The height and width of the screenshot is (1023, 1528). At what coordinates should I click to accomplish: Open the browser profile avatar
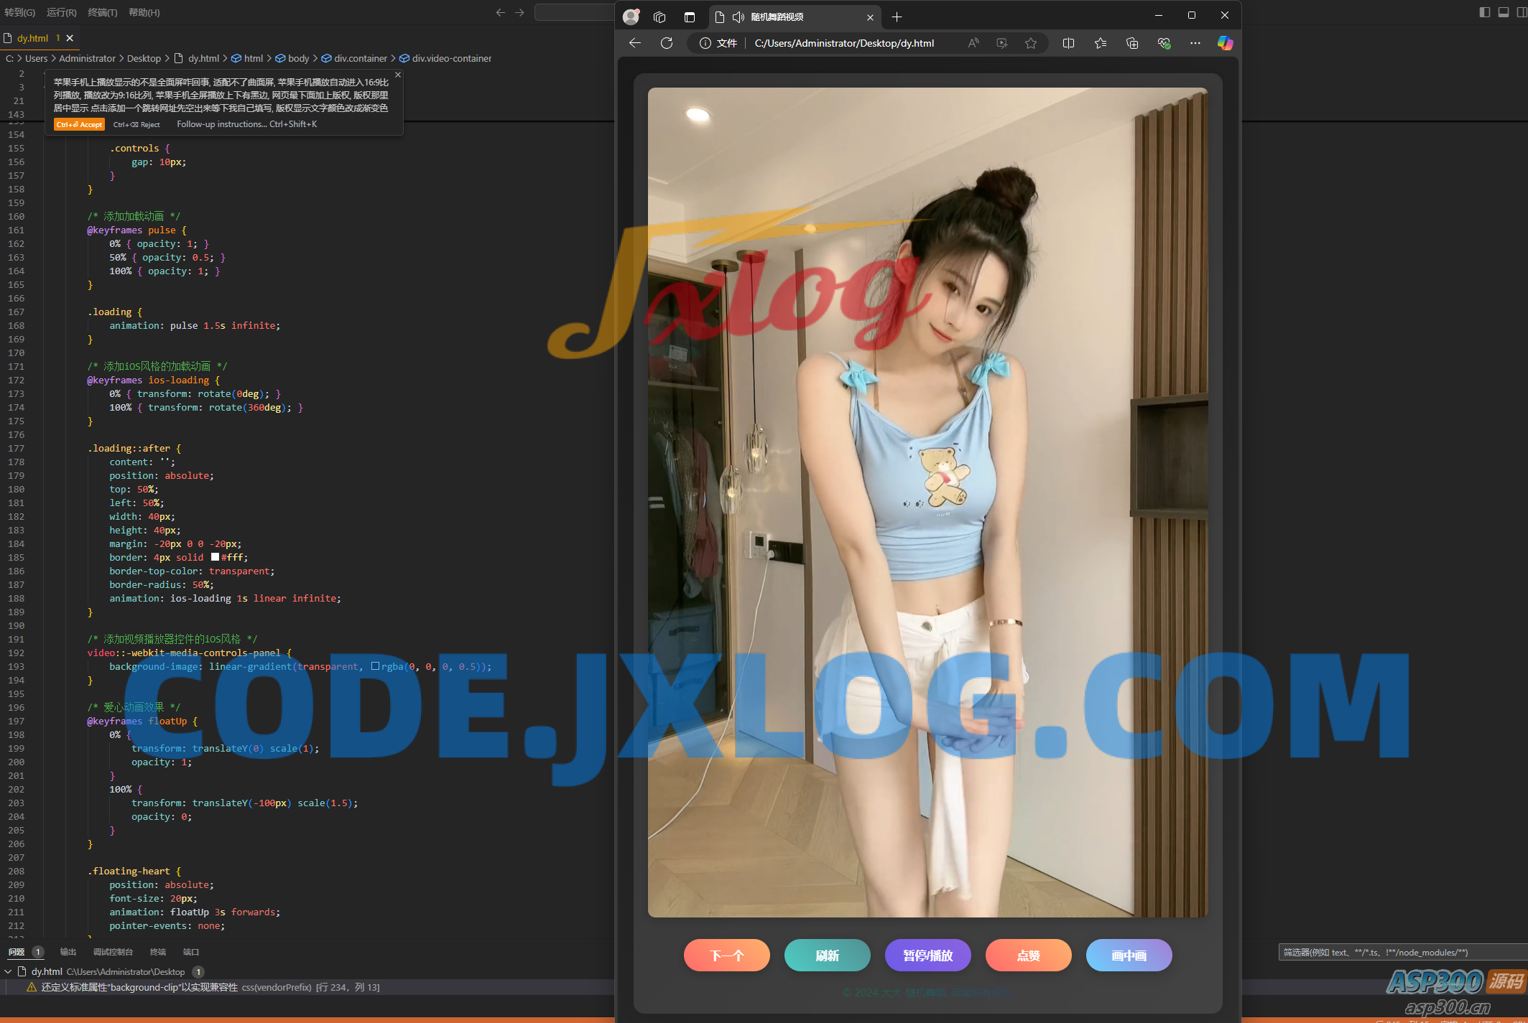631,17
